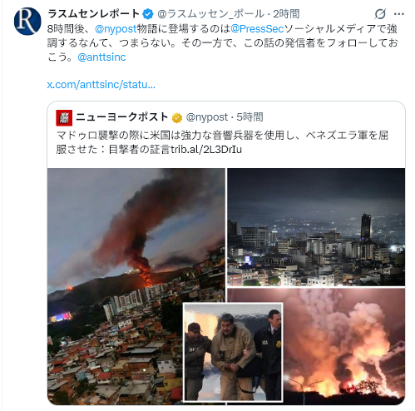
Task: Open the explosion fireball photo
Action: 344,346
